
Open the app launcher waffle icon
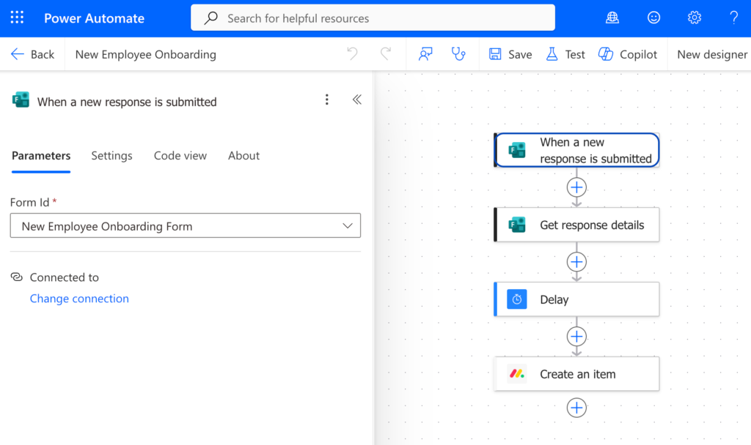coord(18,18)
